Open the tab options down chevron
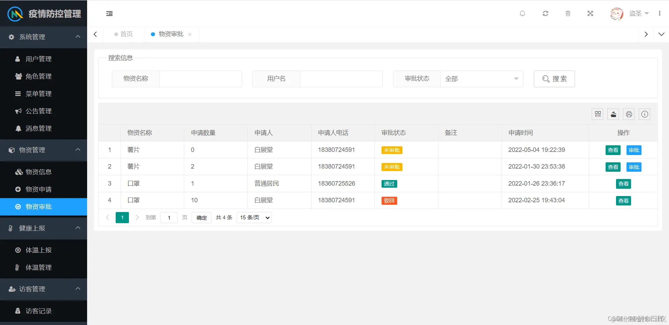This screenshot has height=325, width=669. click(661, 34)
